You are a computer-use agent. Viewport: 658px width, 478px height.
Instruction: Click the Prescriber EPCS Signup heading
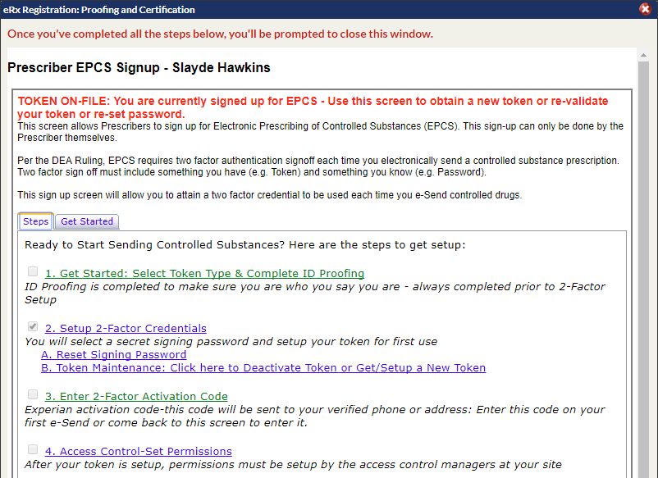pyautogui.click(x=139, y=67)
